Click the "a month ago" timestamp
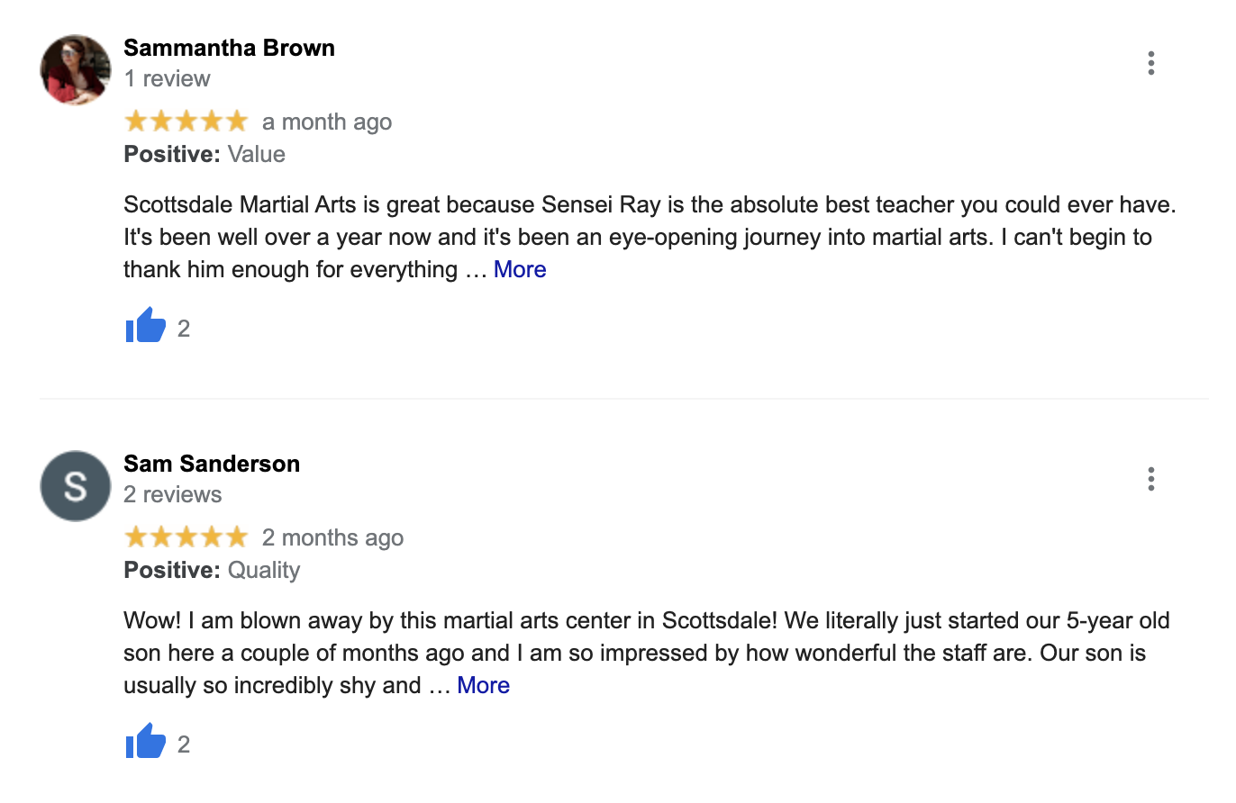This screenshot has width=1236, height=803. 327,122
